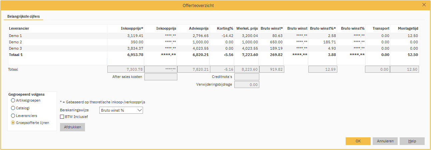This screenshot has height=150, width=431.
Task: Close the Offerteoverzicht dialog window
Action: click(x=424, y=5)
